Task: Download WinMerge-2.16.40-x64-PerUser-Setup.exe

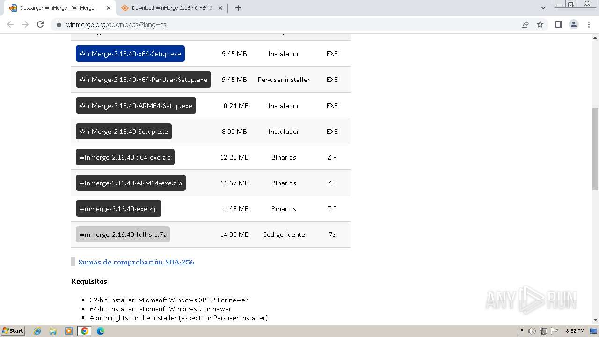Action: (143, 80)
